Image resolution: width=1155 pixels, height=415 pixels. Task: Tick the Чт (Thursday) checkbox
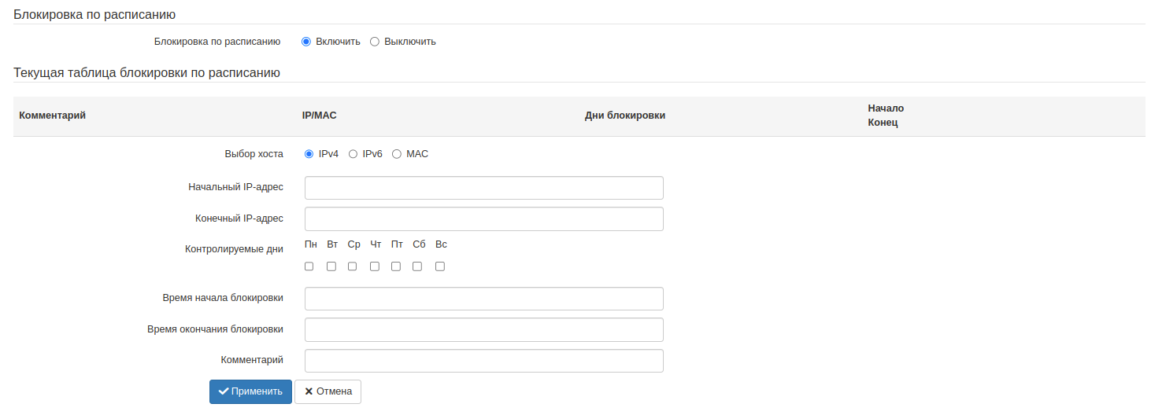375,266
